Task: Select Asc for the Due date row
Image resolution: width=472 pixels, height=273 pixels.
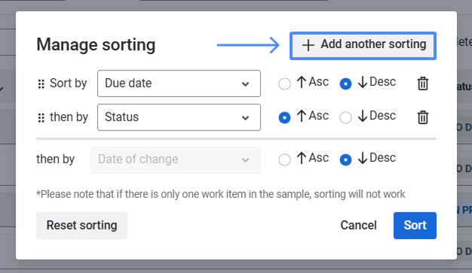Action: (284, 83)
